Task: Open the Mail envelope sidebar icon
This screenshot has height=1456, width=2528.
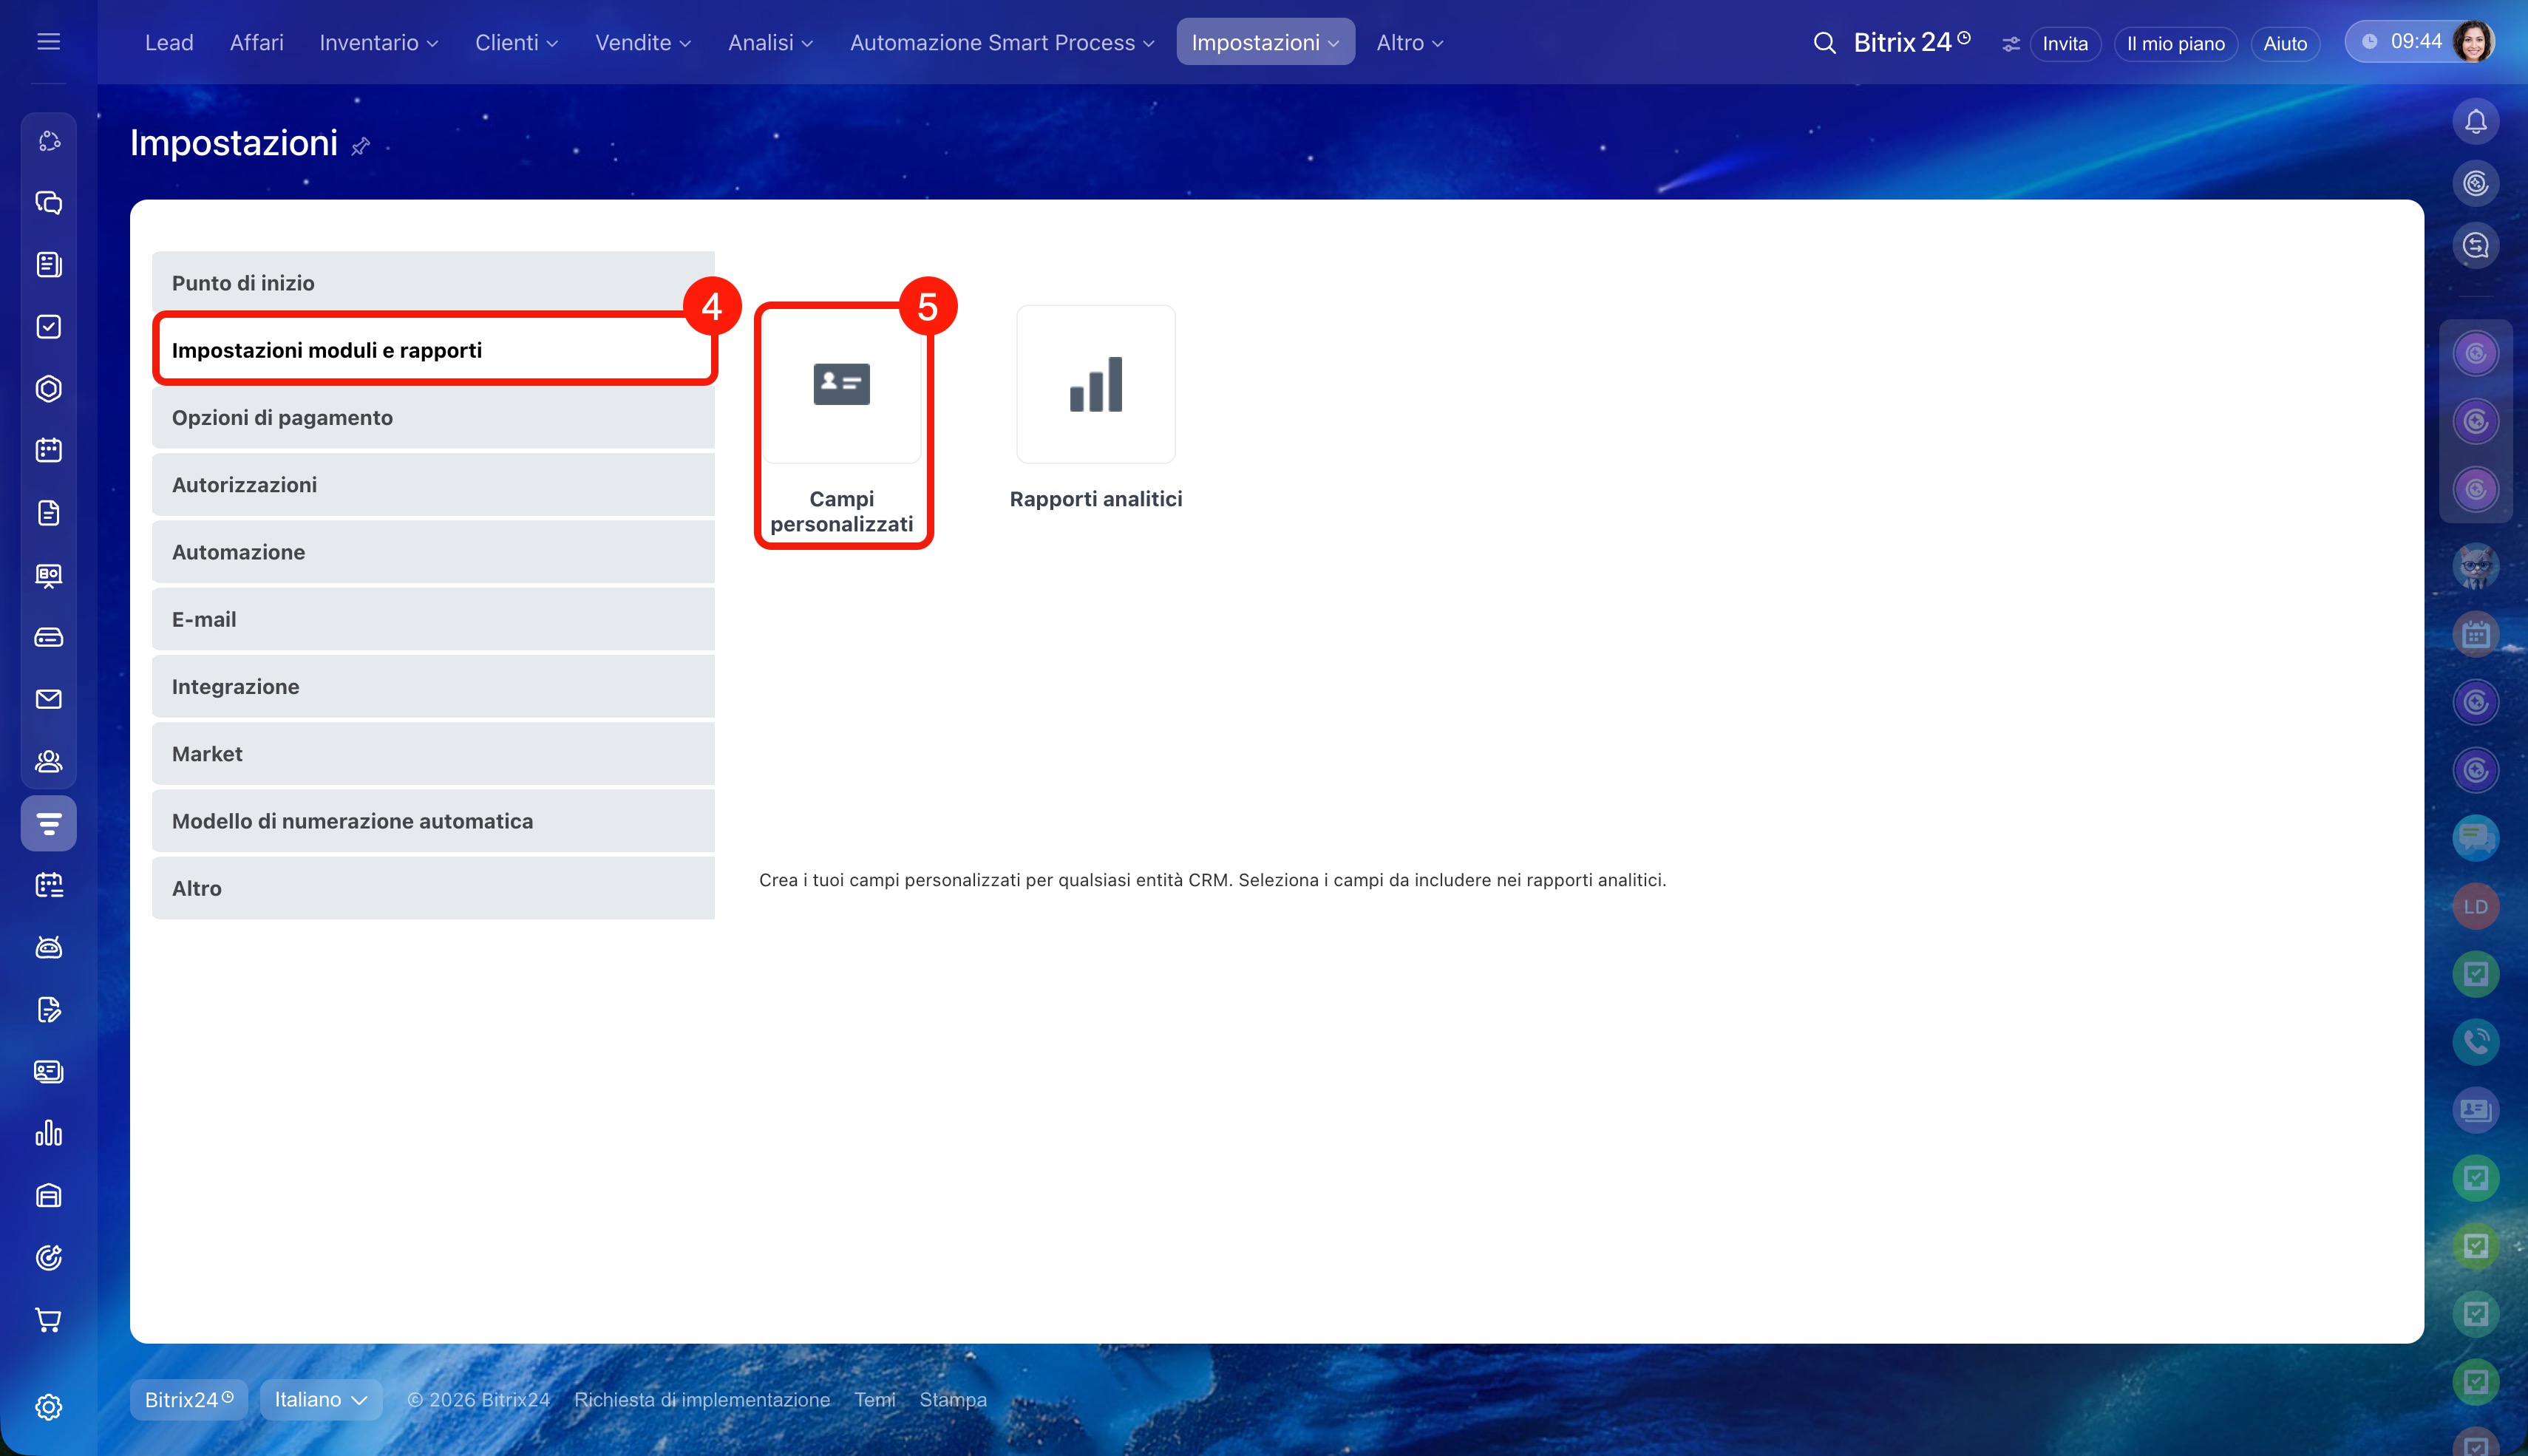Action: tap(48, 699)
